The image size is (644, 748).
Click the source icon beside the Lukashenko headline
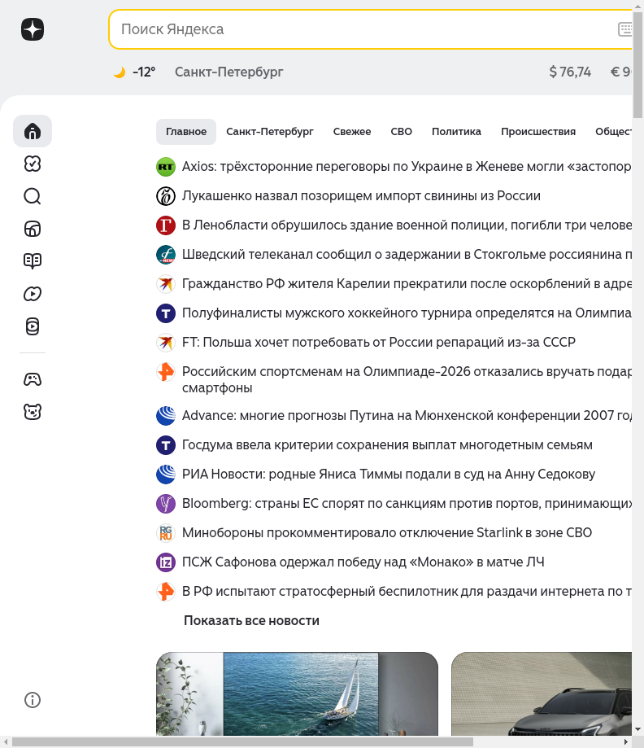[166, 196]
